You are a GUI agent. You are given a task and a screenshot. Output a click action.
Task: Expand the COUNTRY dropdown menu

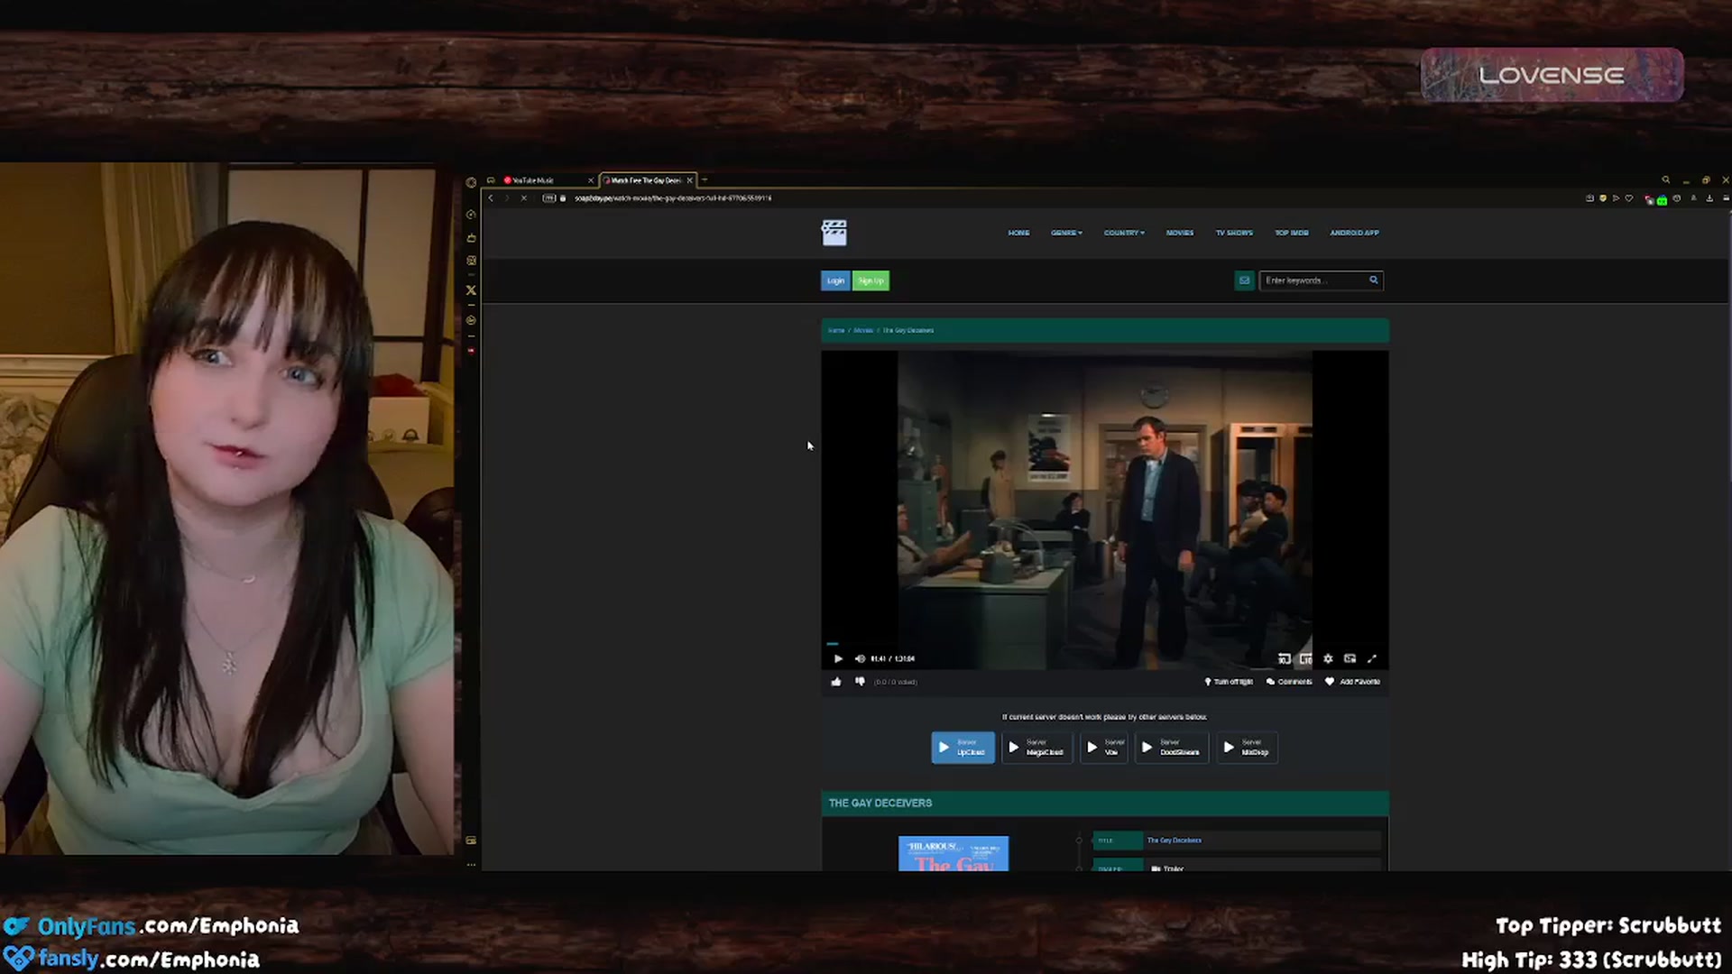pyautogui.click(x=1124, y=233)
